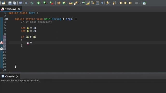Click the Back navigation arrow
Viewport: 166px width, 93px height.
click(130, 3)
